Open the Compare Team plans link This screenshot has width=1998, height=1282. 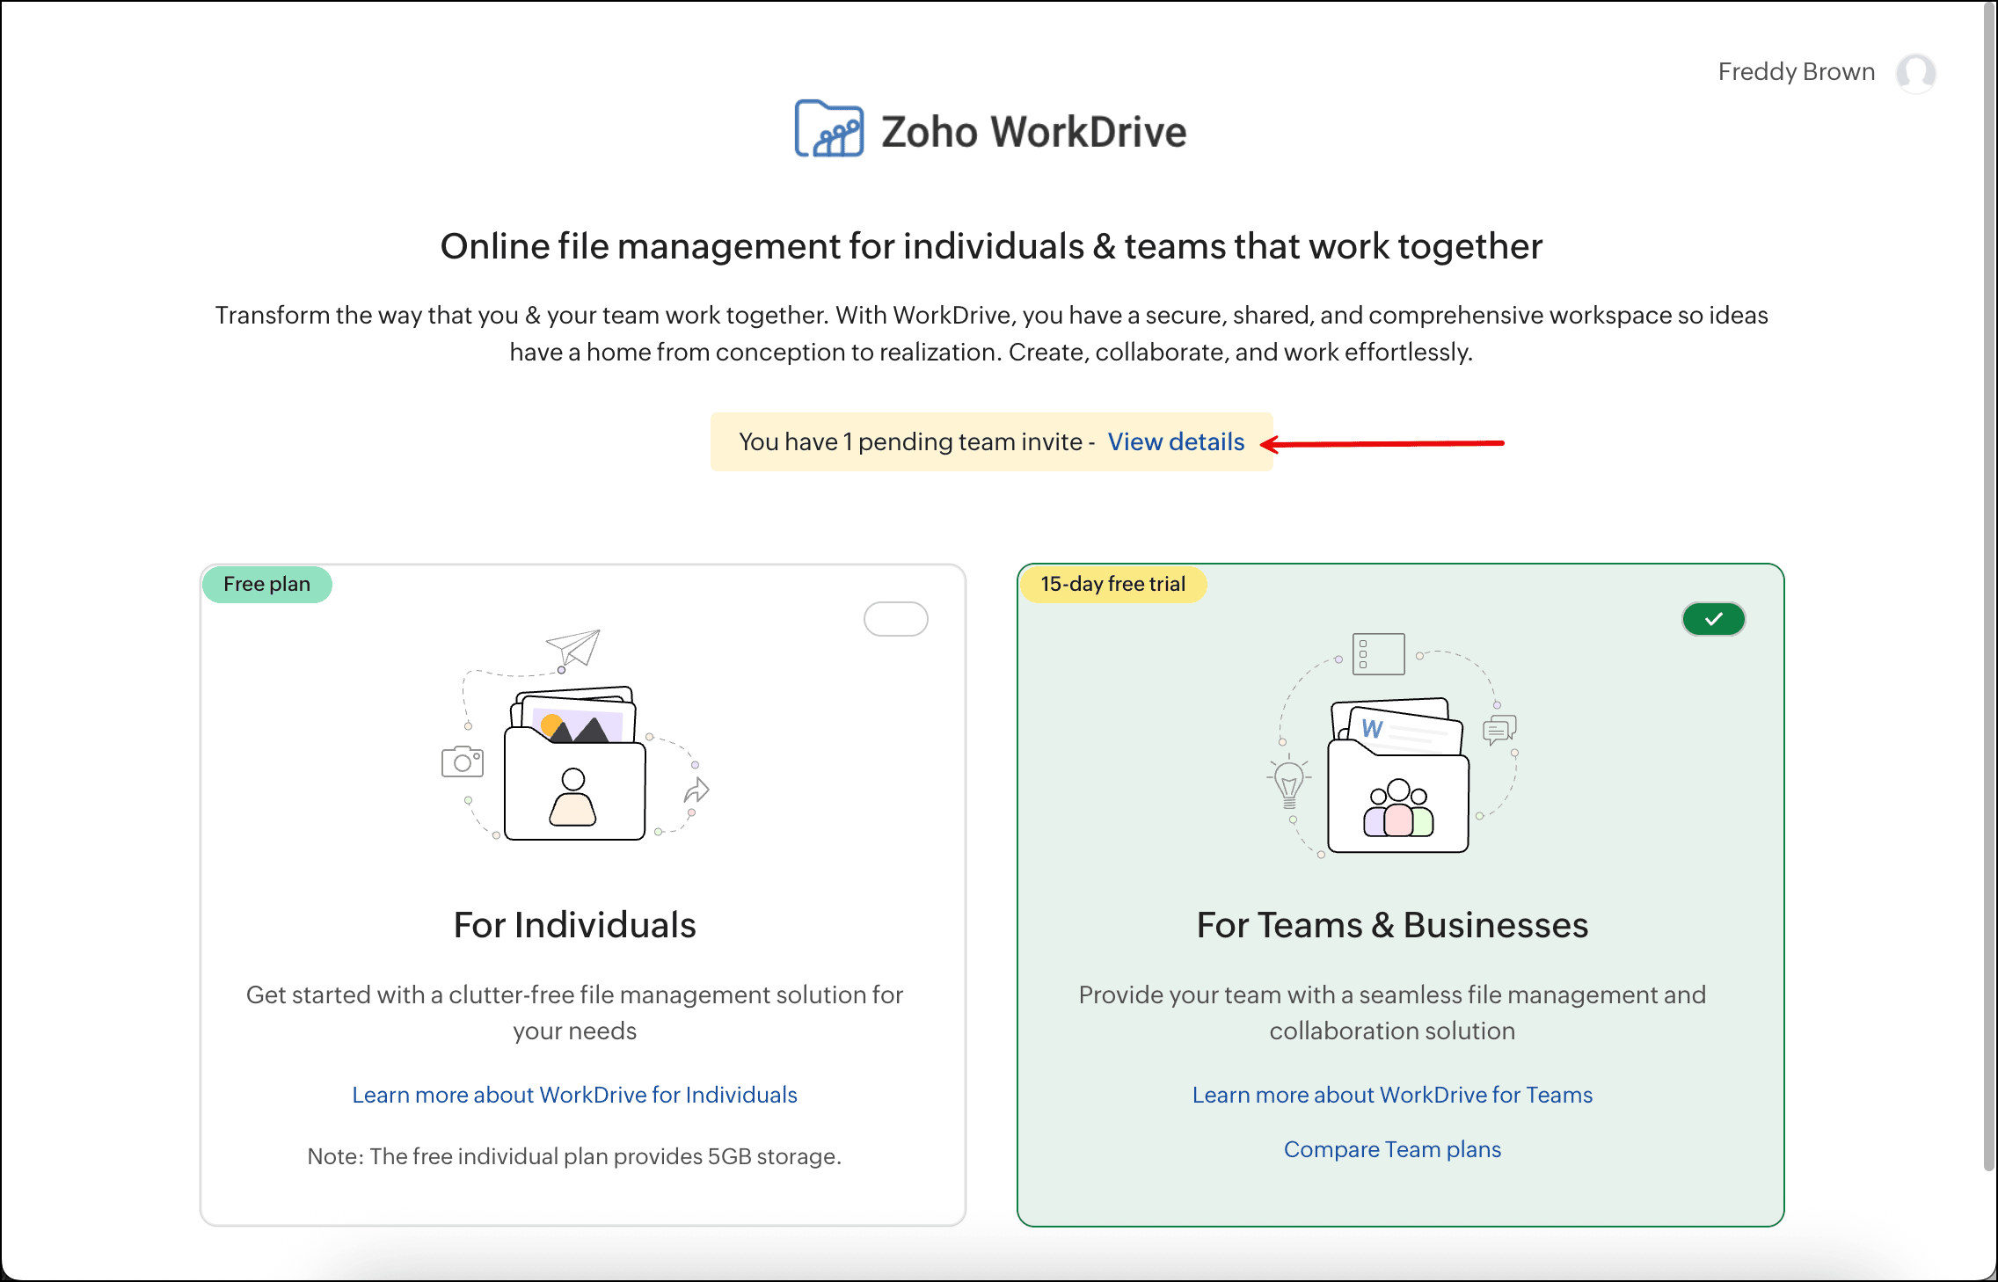1392,1149
